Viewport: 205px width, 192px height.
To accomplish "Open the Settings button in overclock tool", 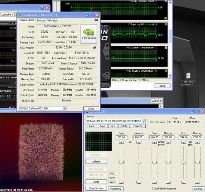I will (198, 189).
